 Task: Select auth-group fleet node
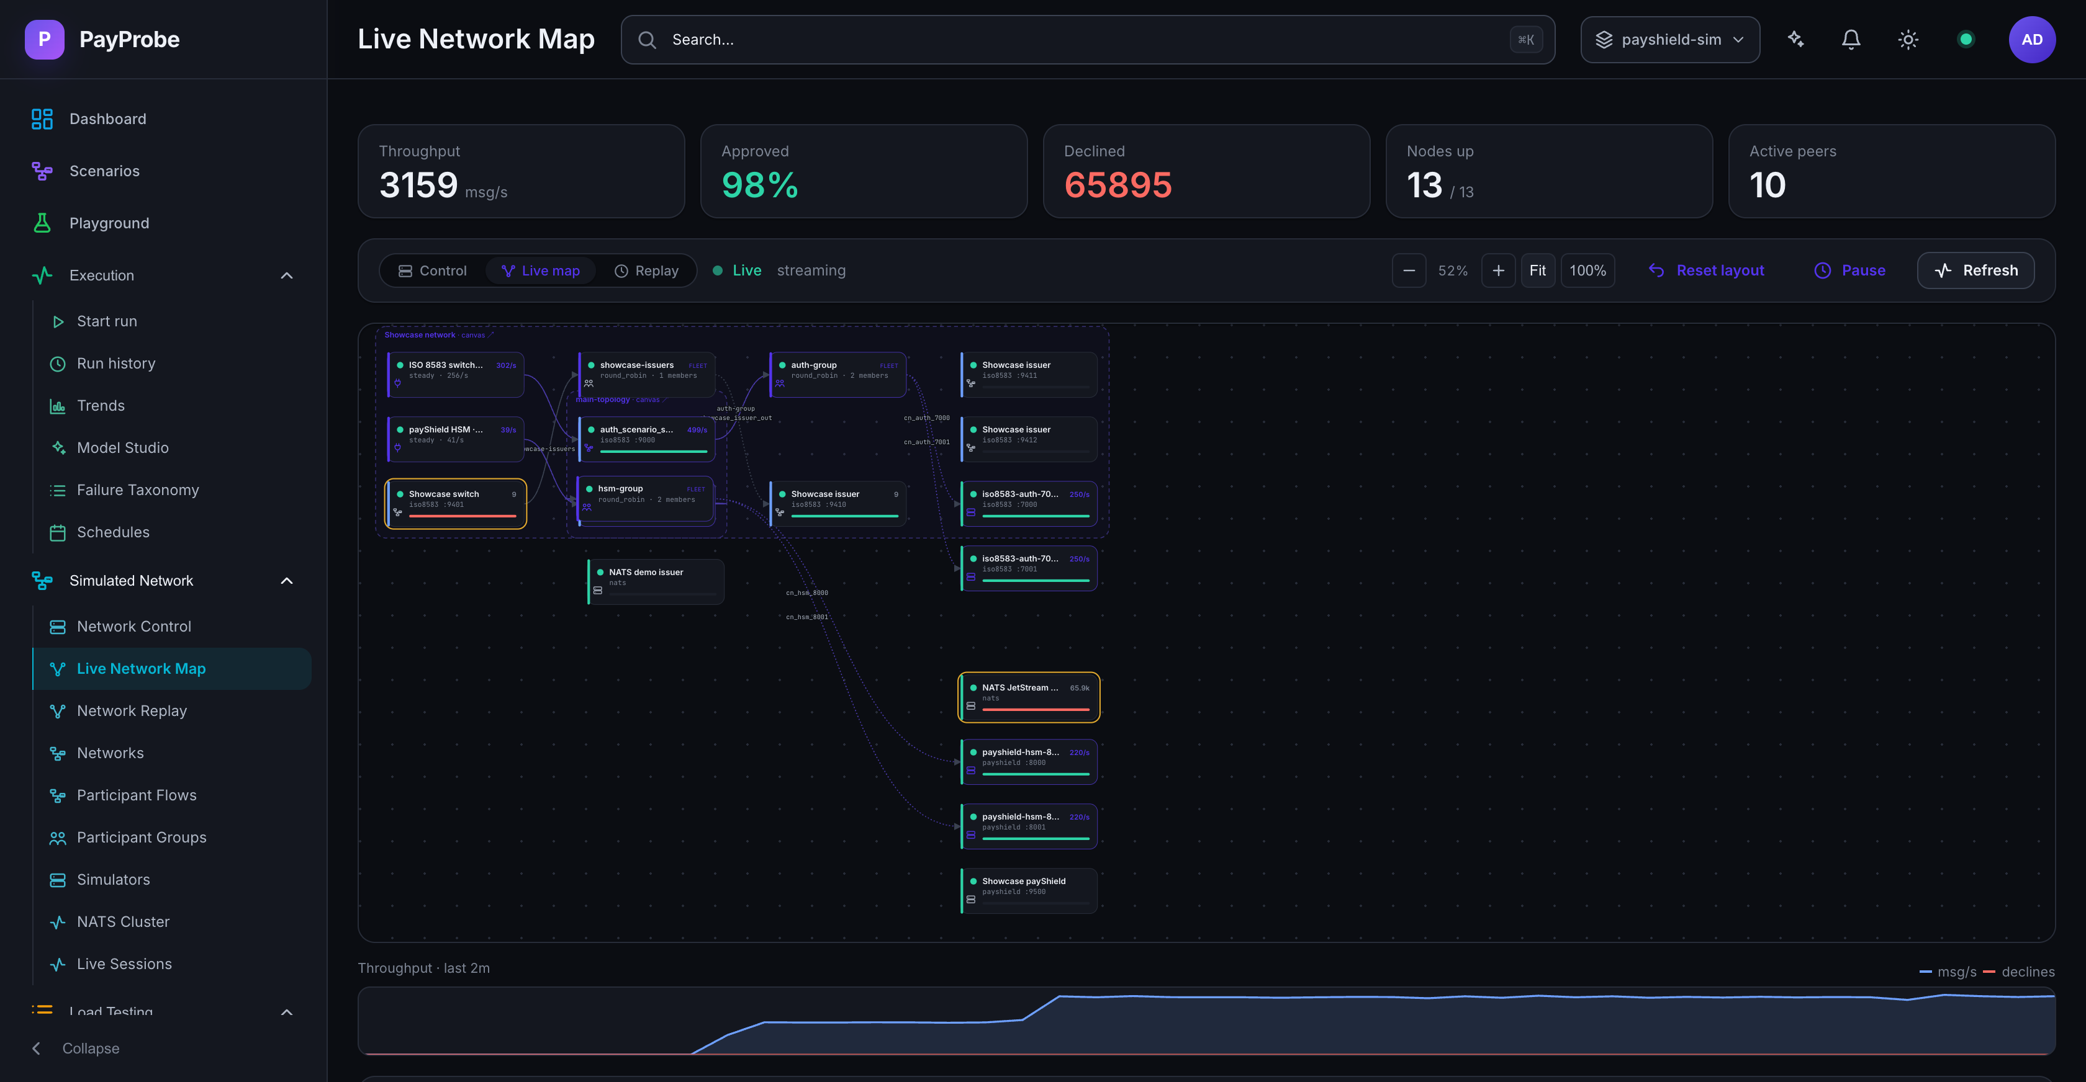pos(838,374)
